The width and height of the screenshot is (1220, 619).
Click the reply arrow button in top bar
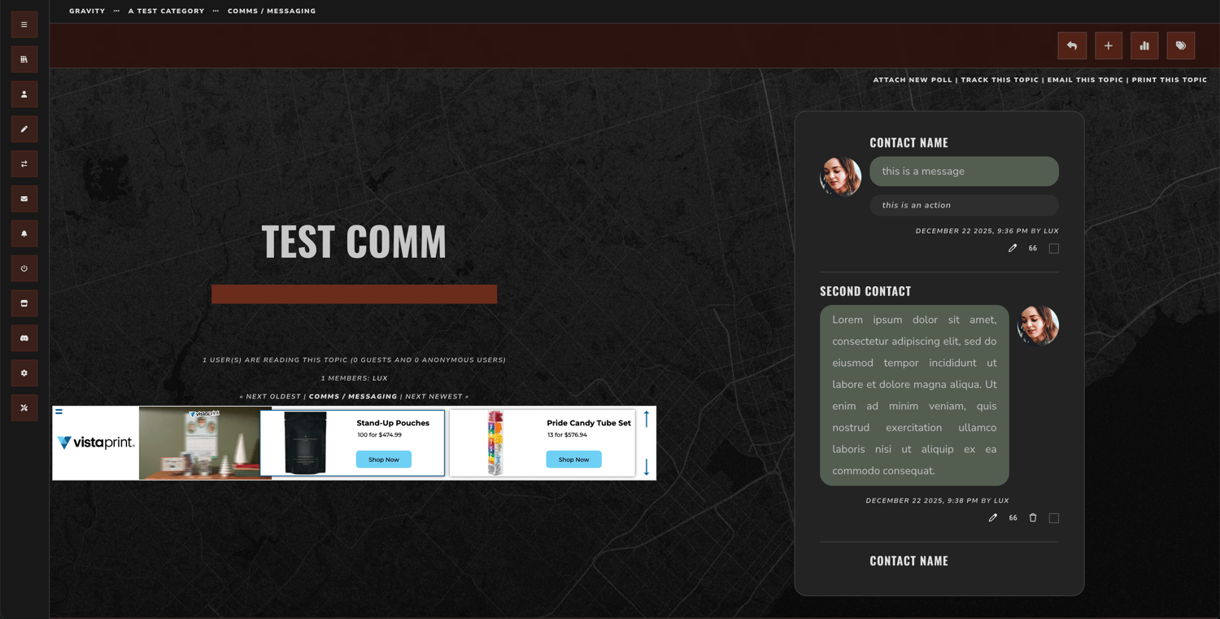click(x=1072, y=46)
